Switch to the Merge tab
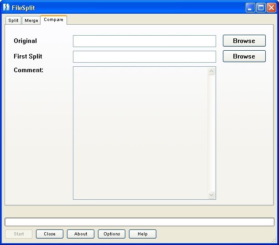Screen dimensions: 279x245 [31, 21]
